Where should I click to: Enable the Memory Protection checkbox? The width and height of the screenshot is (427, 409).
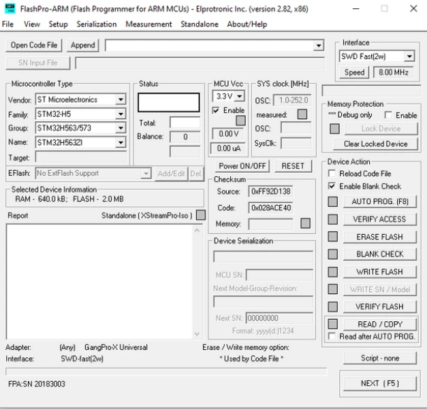(388, 115)
